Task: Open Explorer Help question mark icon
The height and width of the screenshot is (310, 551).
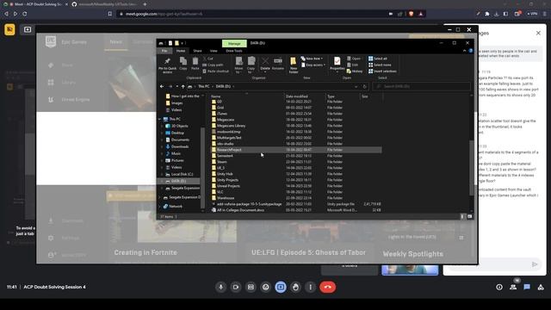Action: 471,51
